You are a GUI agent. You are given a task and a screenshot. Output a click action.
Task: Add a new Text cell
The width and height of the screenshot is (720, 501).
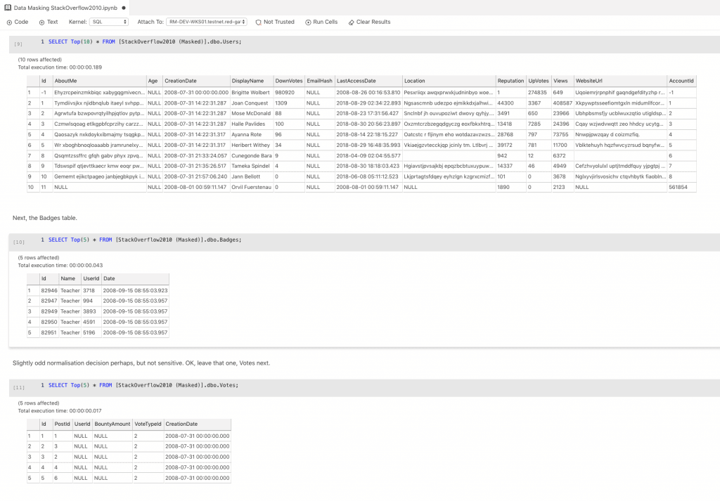[x=48, y=22]
